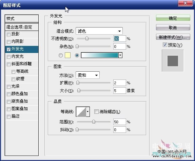Screen dimensions: 195x161
Task: Click the 大小 size input field
Action: tap(119, 91)
